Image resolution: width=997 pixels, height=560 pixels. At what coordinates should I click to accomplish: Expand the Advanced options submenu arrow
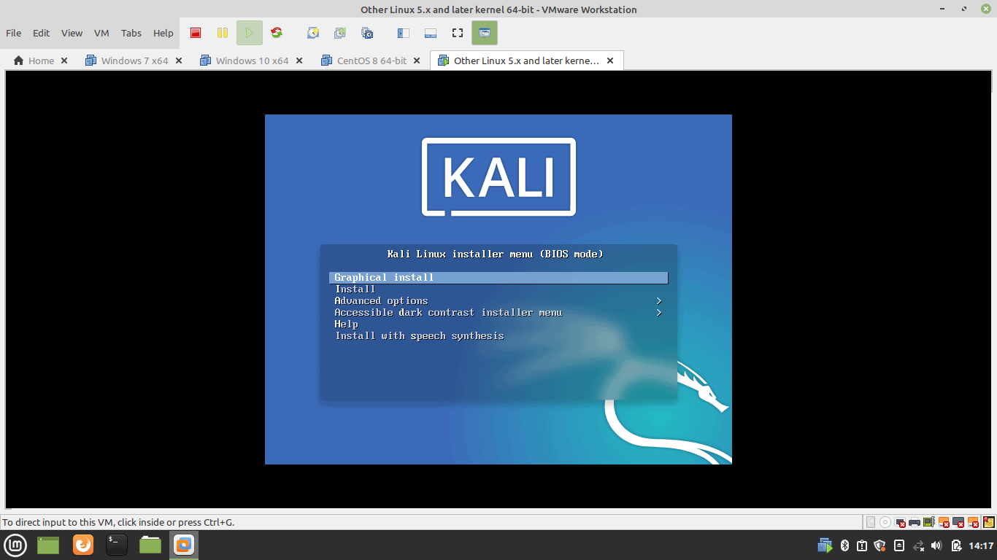click(x=659, y=301)
